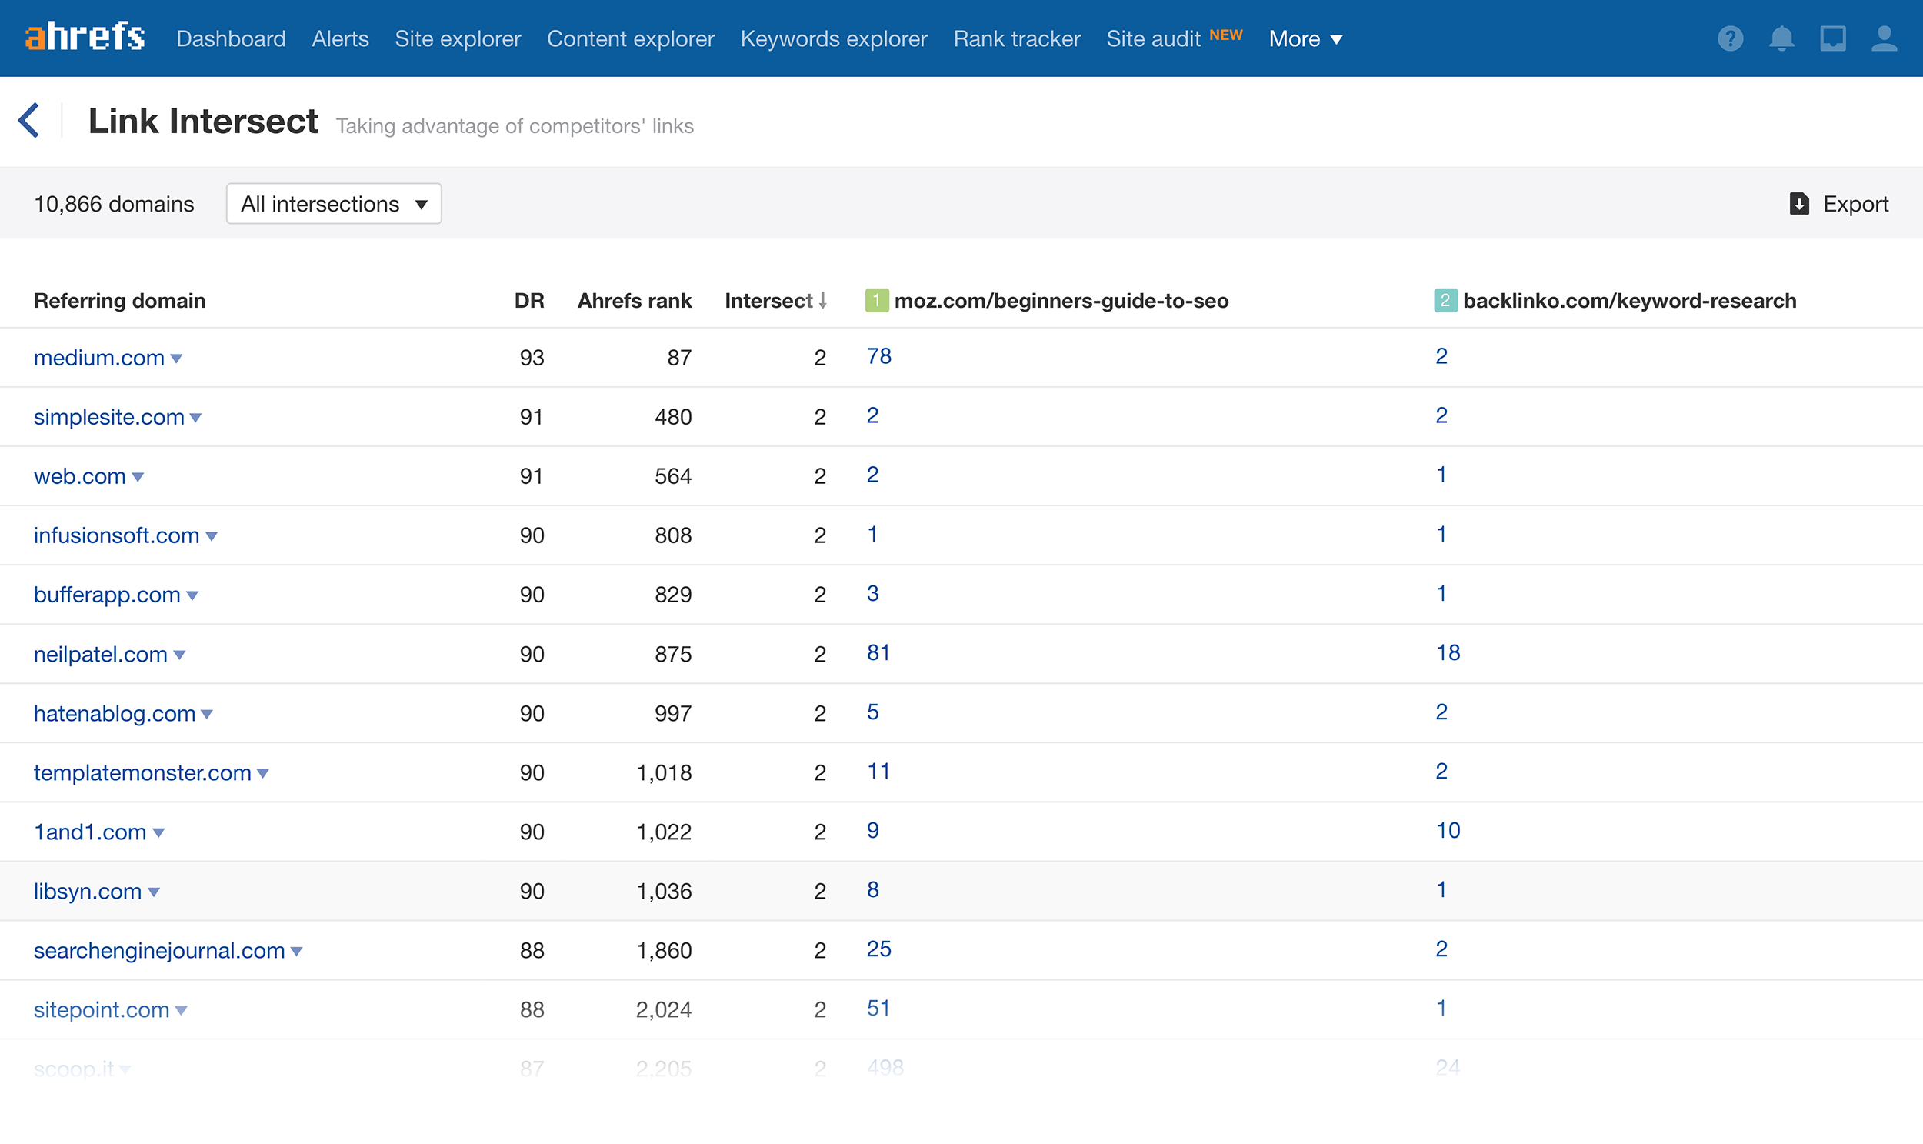1923x1144 pixels.
Task: Open 8 moz links for libsyn.com
Action: click(x=872, y=889)
